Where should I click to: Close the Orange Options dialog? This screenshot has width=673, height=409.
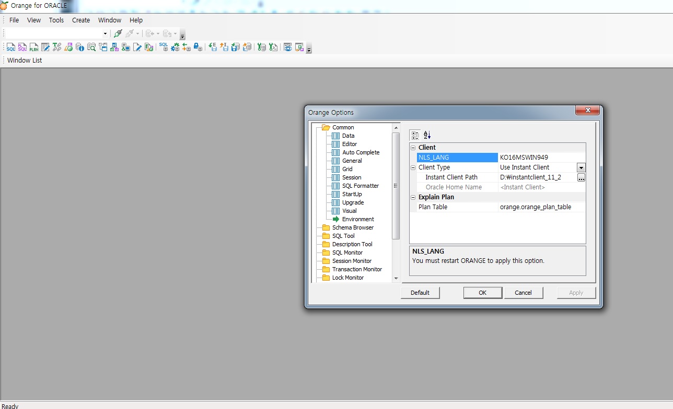tap(587, 110)
